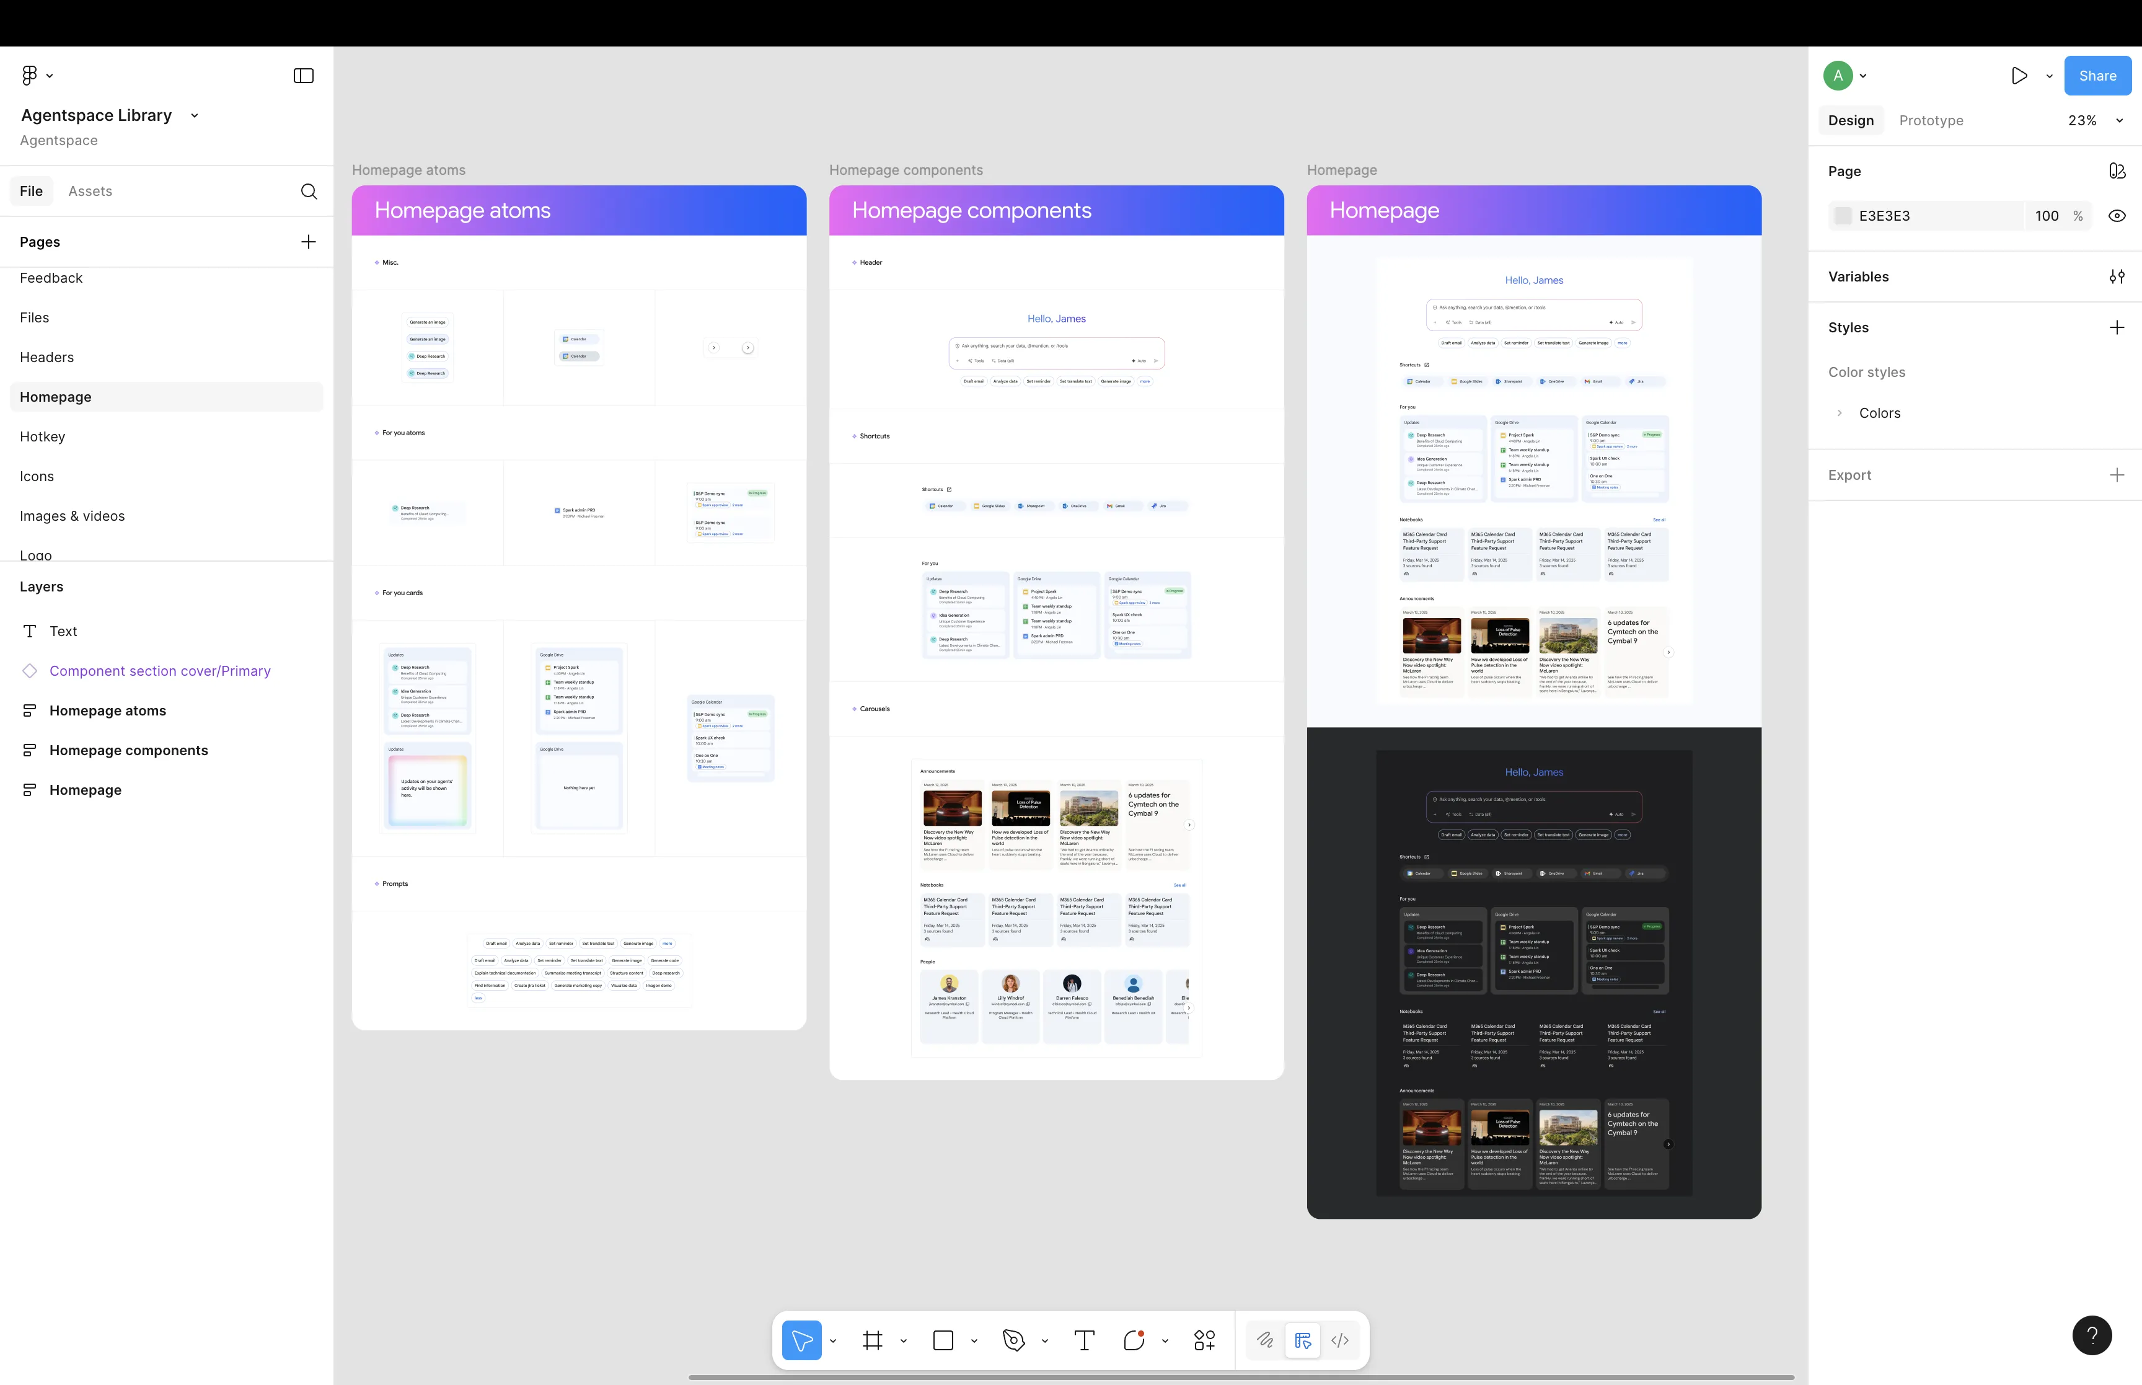Click the blue Share button
The width and height of the screenshot is (2142, 1385).
(2097, 76)
